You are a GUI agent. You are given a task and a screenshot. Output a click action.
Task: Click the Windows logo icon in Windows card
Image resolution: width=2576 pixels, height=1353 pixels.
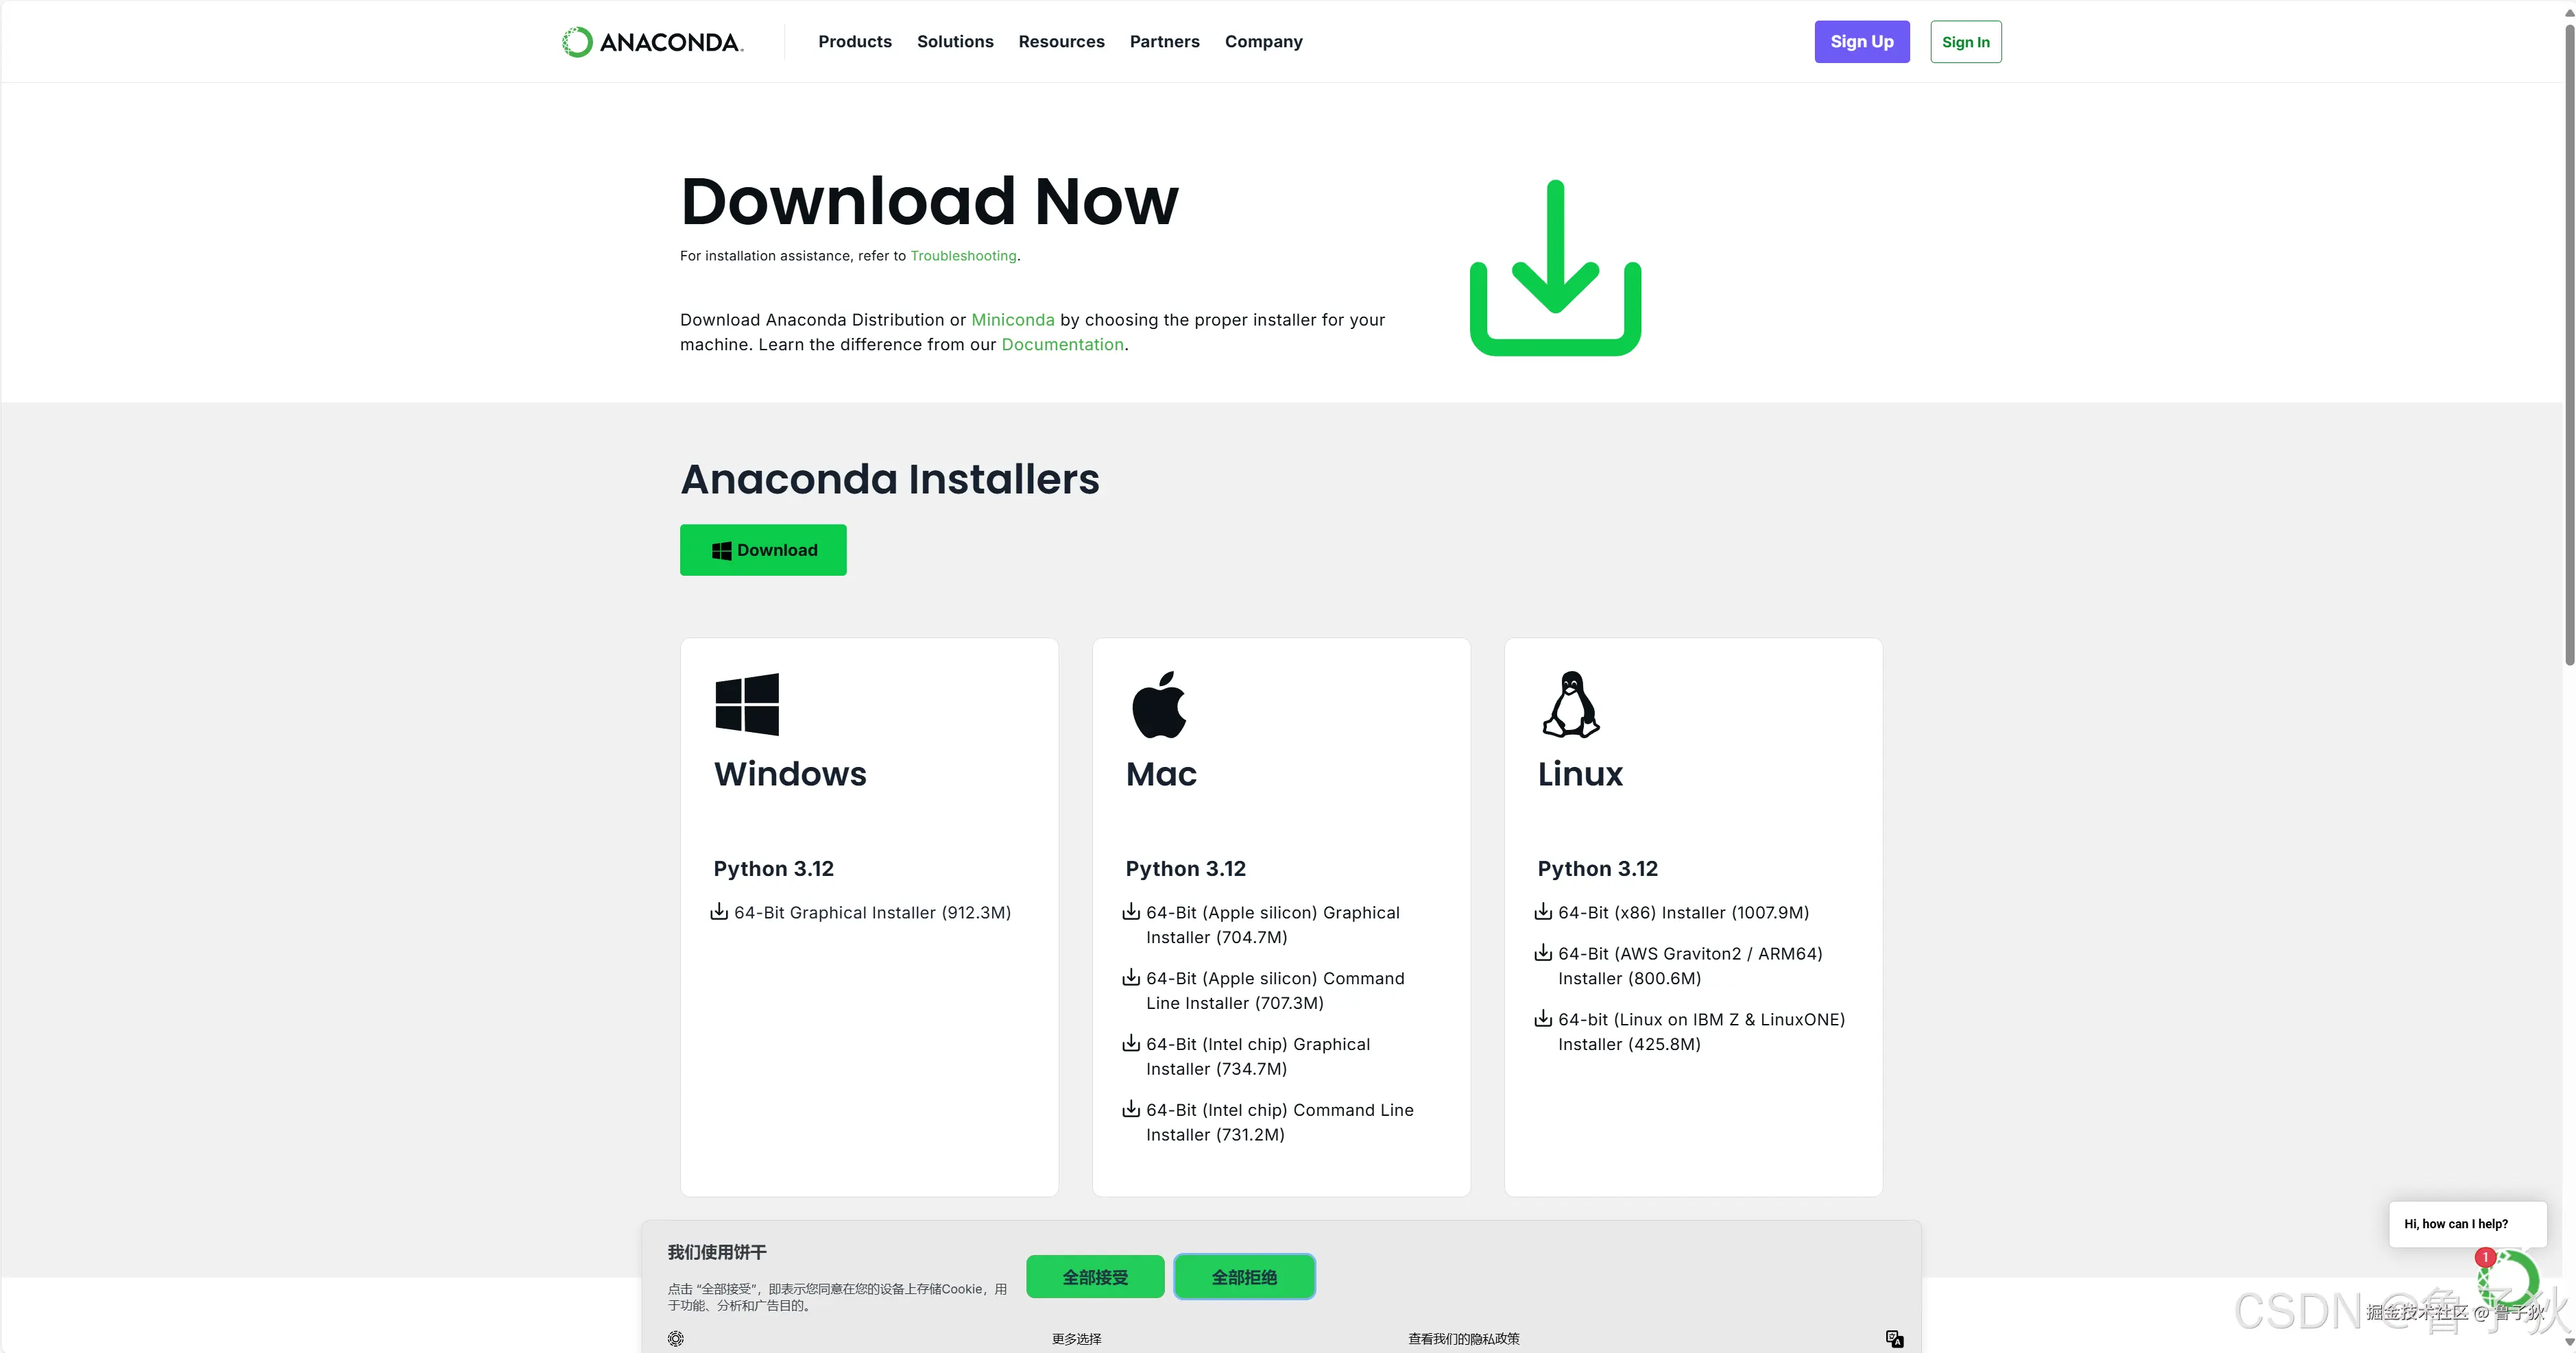747,704
